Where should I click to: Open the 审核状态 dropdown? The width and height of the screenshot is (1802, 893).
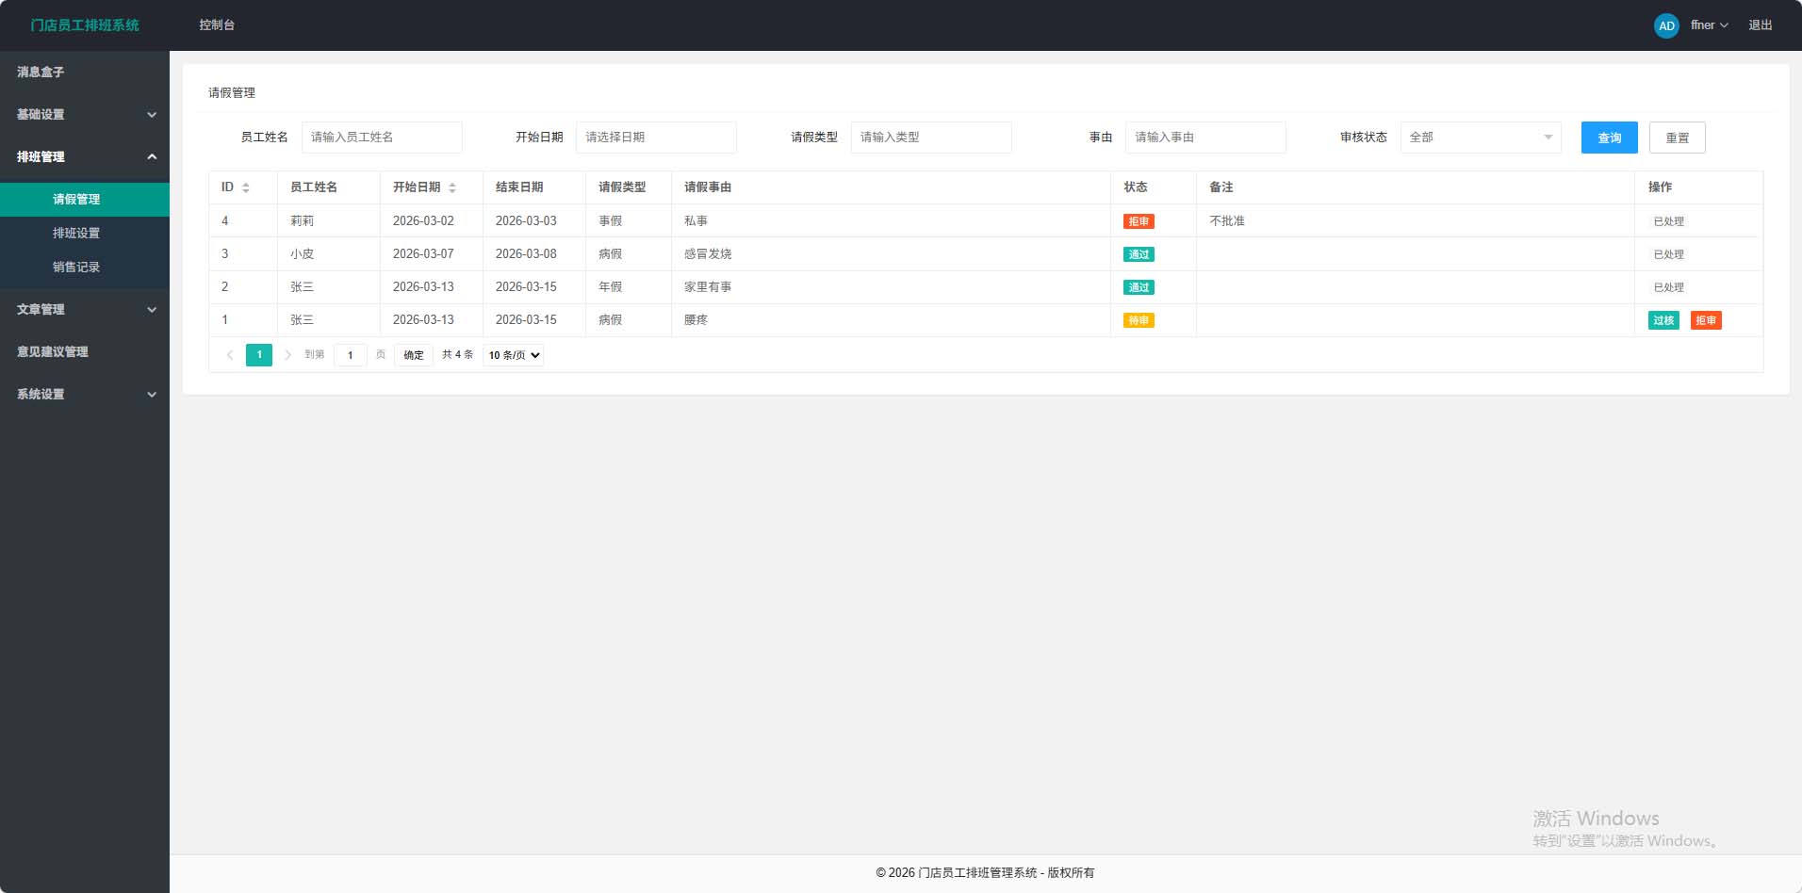coord(1480,138)
